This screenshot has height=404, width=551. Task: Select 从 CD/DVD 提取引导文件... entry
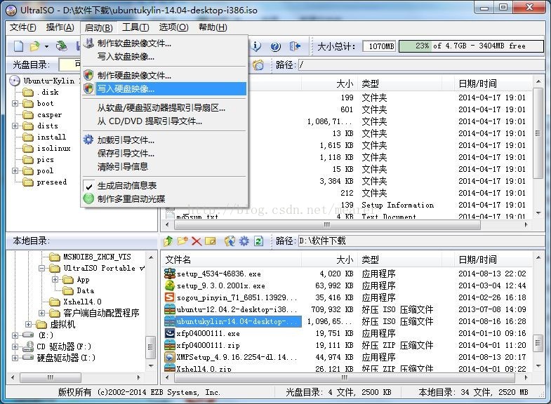click(x=164, y=121)
